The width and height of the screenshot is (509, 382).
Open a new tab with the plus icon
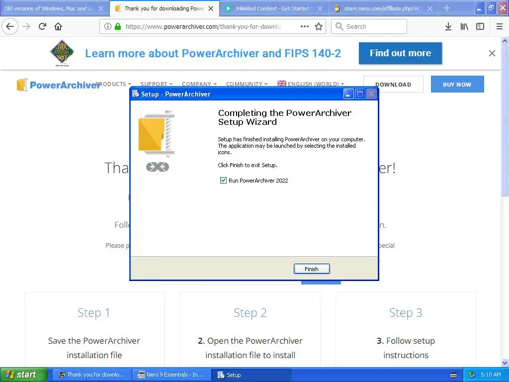pos(447,8)
